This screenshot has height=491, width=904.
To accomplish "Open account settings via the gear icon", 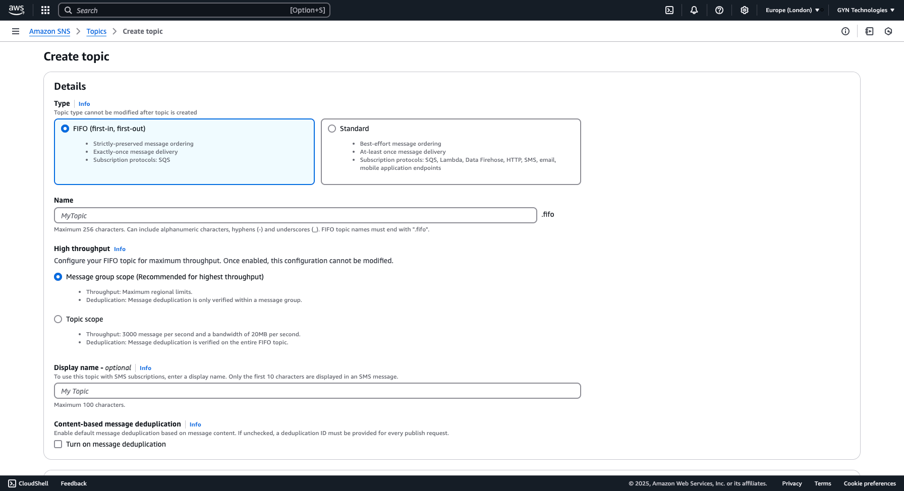I will pyautogui.click(x=745, y=10).
